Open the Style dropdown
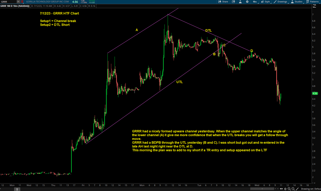 (266, 2)
